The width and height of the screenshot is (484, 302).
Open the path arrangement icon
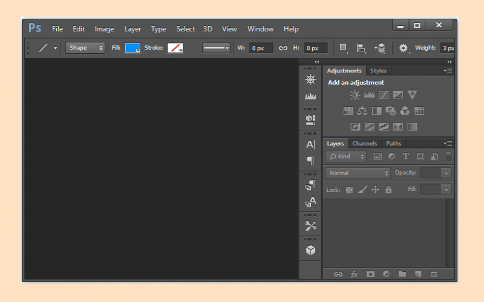coord(381,48)
